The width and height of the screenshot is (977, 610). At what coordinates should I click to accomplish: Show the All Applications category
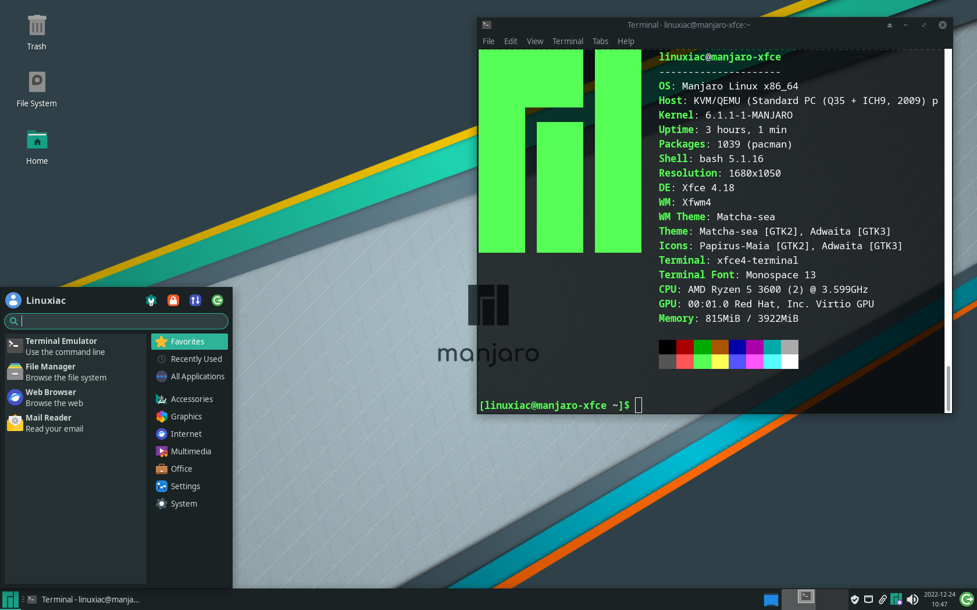tap(190, 376)
